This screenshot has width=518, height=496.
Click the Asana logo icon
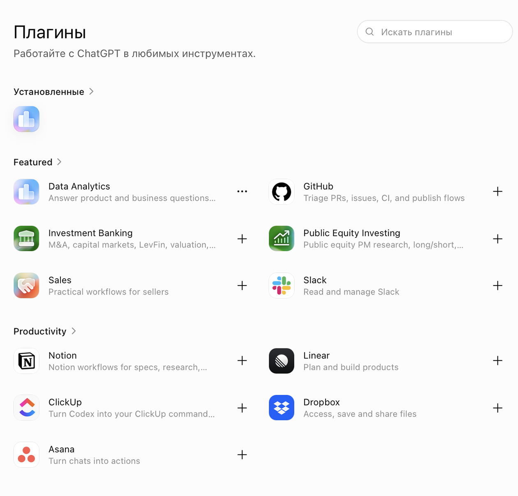(26, 454)
